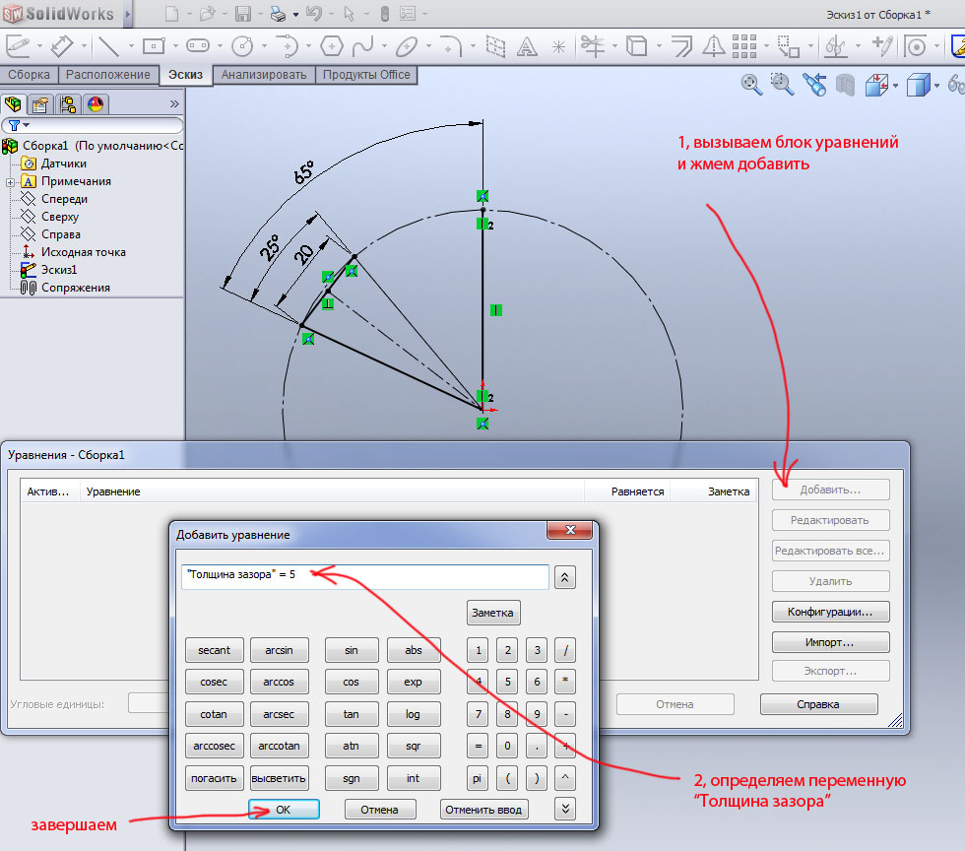Image resolution: width=965 pixels, height=851 pixels.
Task: Click the Zoom to Fit icon
Action: (751, 85)
